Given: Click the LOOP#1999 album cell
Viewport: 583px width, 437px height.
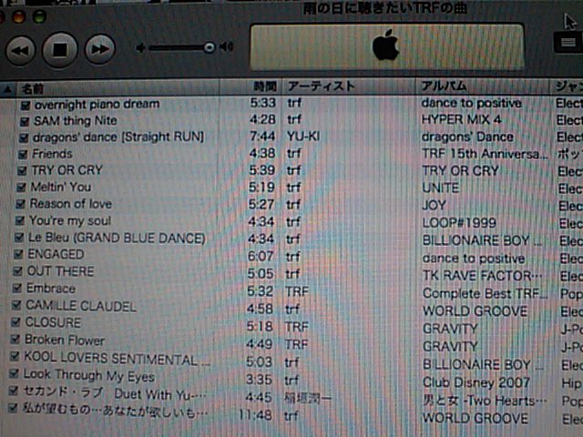Looking at the screenshot, I should [x=459, y=223].
